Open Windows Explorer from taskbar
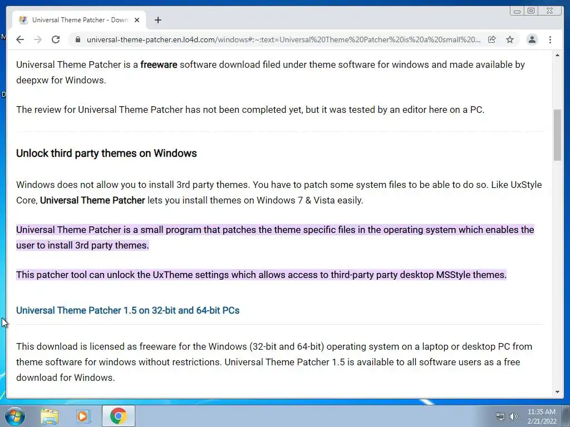Viewport: 570px width, 427px height. (x=49, y=416)
